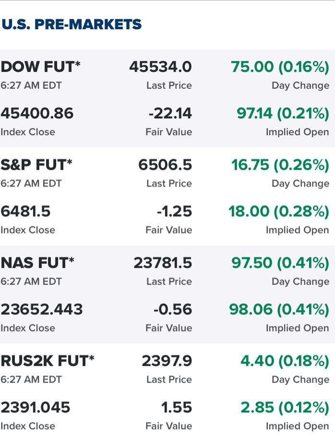Click RUS2K implied open 2.85 (0.12%)
The image size is (335, 435).
[285, 407]
